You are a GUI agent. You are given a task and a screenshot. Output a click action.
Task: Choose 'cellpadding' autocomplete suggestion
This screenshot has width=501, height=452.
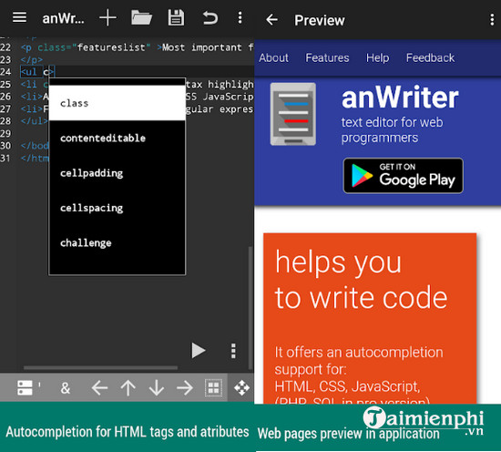click(x=117, y=173)
